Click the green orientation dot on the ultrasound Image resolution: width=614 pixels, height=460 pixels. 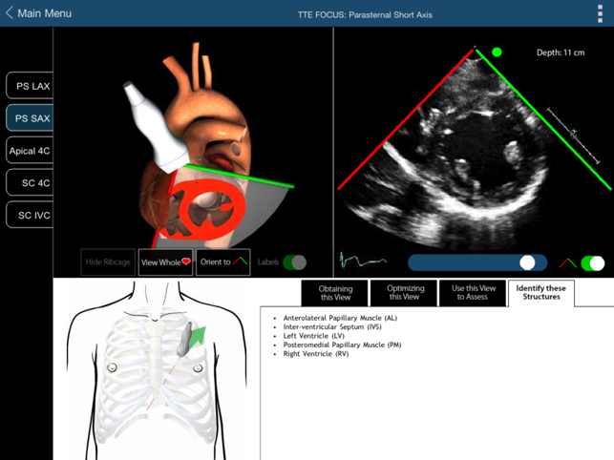pos(497,52)
